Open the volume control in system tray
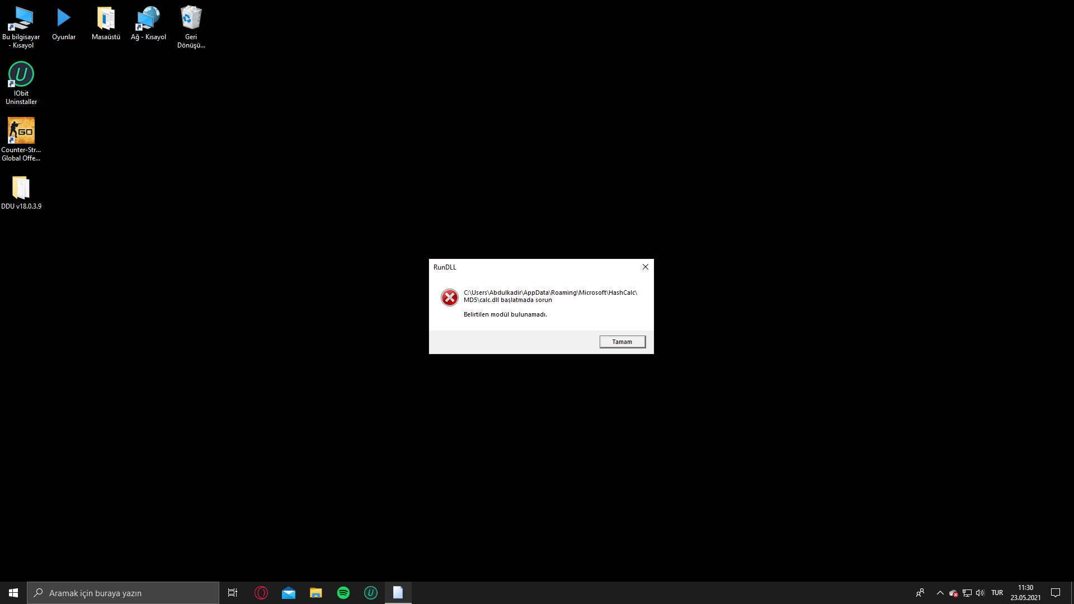 click(x=980, y=593)
